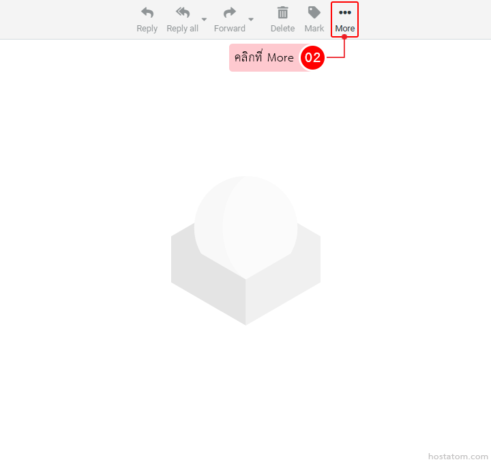
Task: Click the red 02 step badge
Action: 312,58
